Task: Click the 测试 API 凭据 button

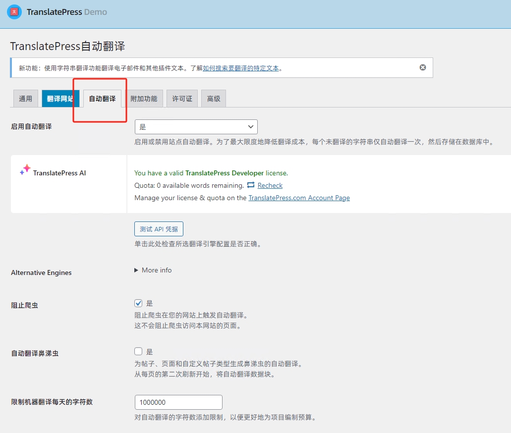Action: coord(159,229)
